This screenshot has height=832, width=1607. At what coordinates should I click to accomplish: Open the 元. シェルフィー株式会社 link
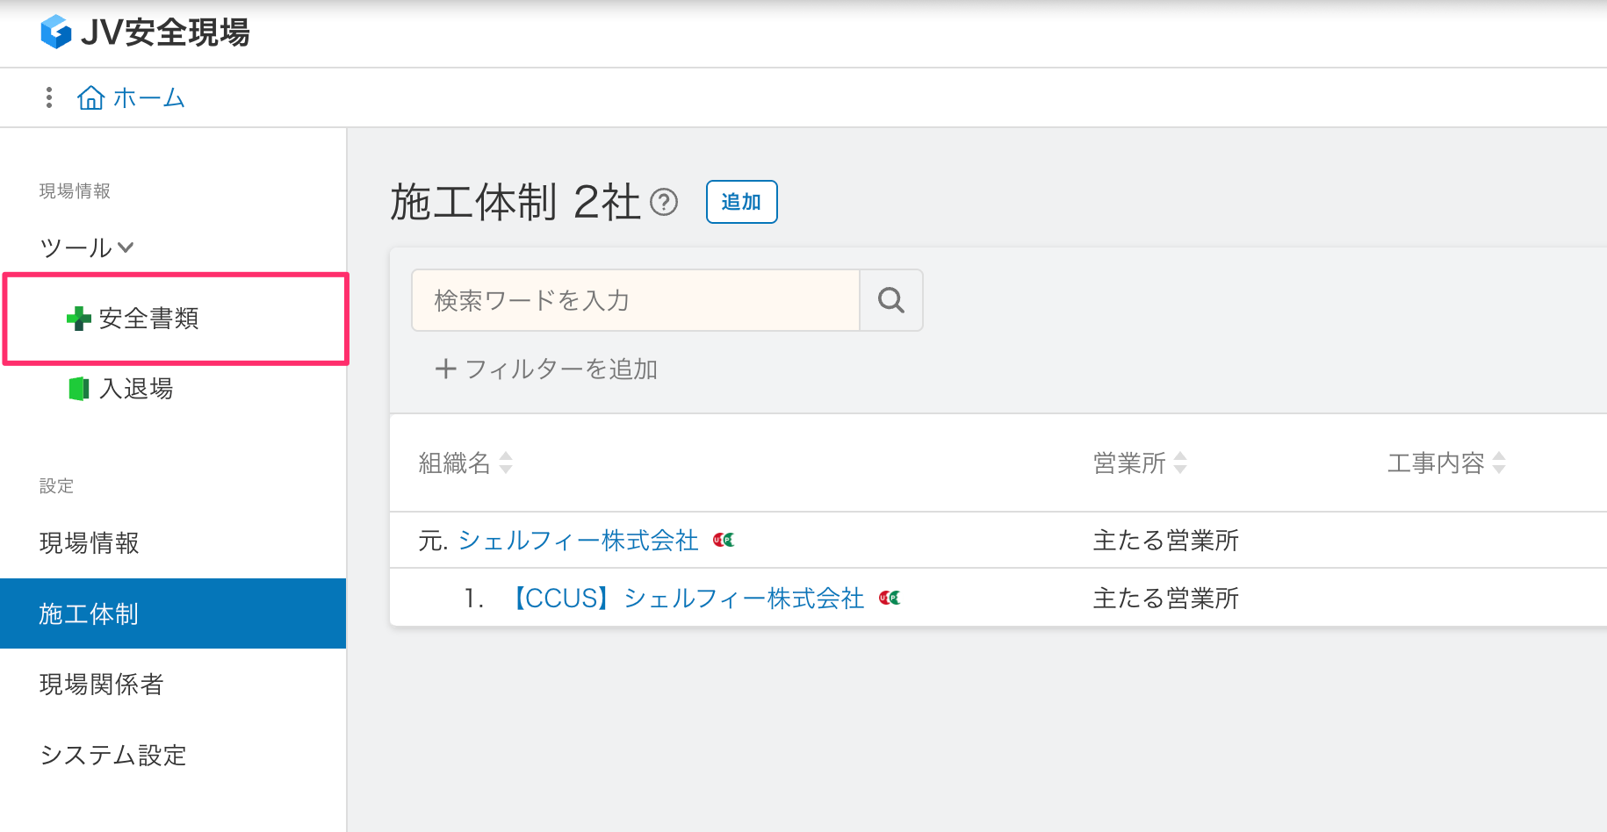pyautogui.click(x=578, y=541)
